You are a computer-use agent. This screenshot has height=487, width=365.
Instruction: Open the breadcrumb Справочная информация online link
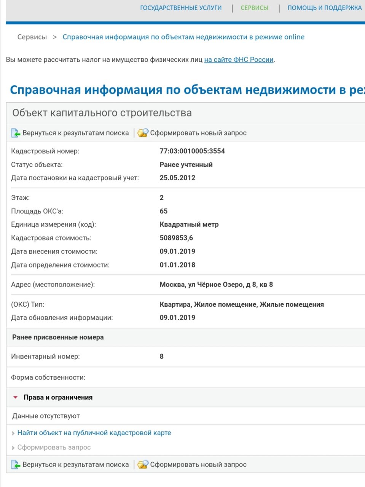pos(183,37)
